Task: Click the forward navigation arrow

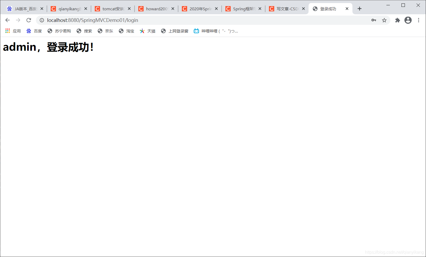Action: coord(18,20)
